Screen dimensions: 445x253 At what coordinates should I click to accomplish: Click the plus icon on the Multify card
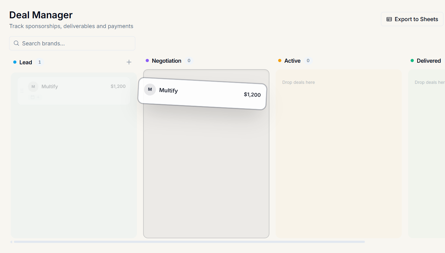click(38, 97)
